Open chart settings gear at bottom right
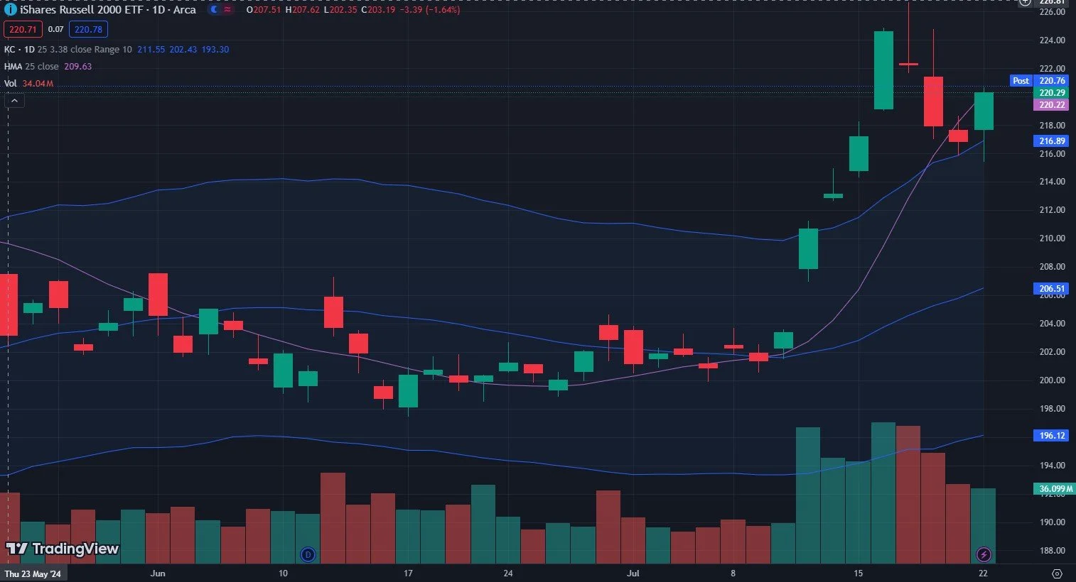 click(1057, 573)
